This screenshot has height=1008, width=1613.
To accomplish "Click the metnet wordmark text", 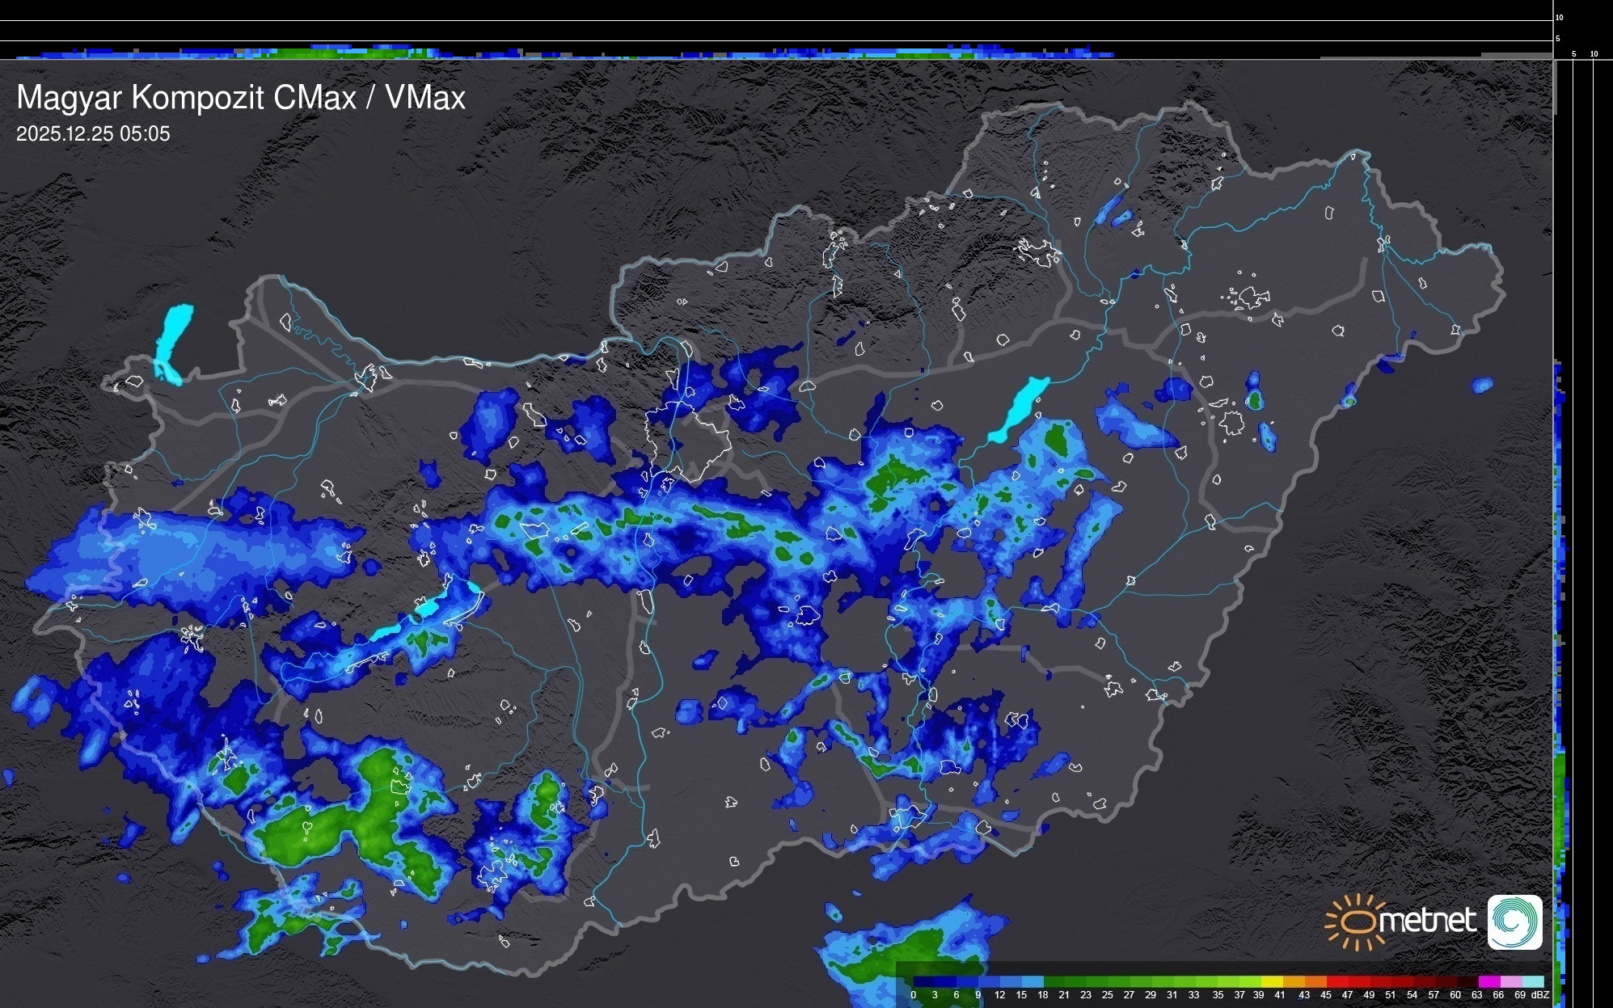I will [x=1429, y=922].
